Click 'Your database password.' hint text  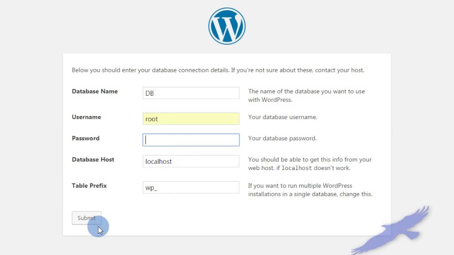tap(282, 138)
